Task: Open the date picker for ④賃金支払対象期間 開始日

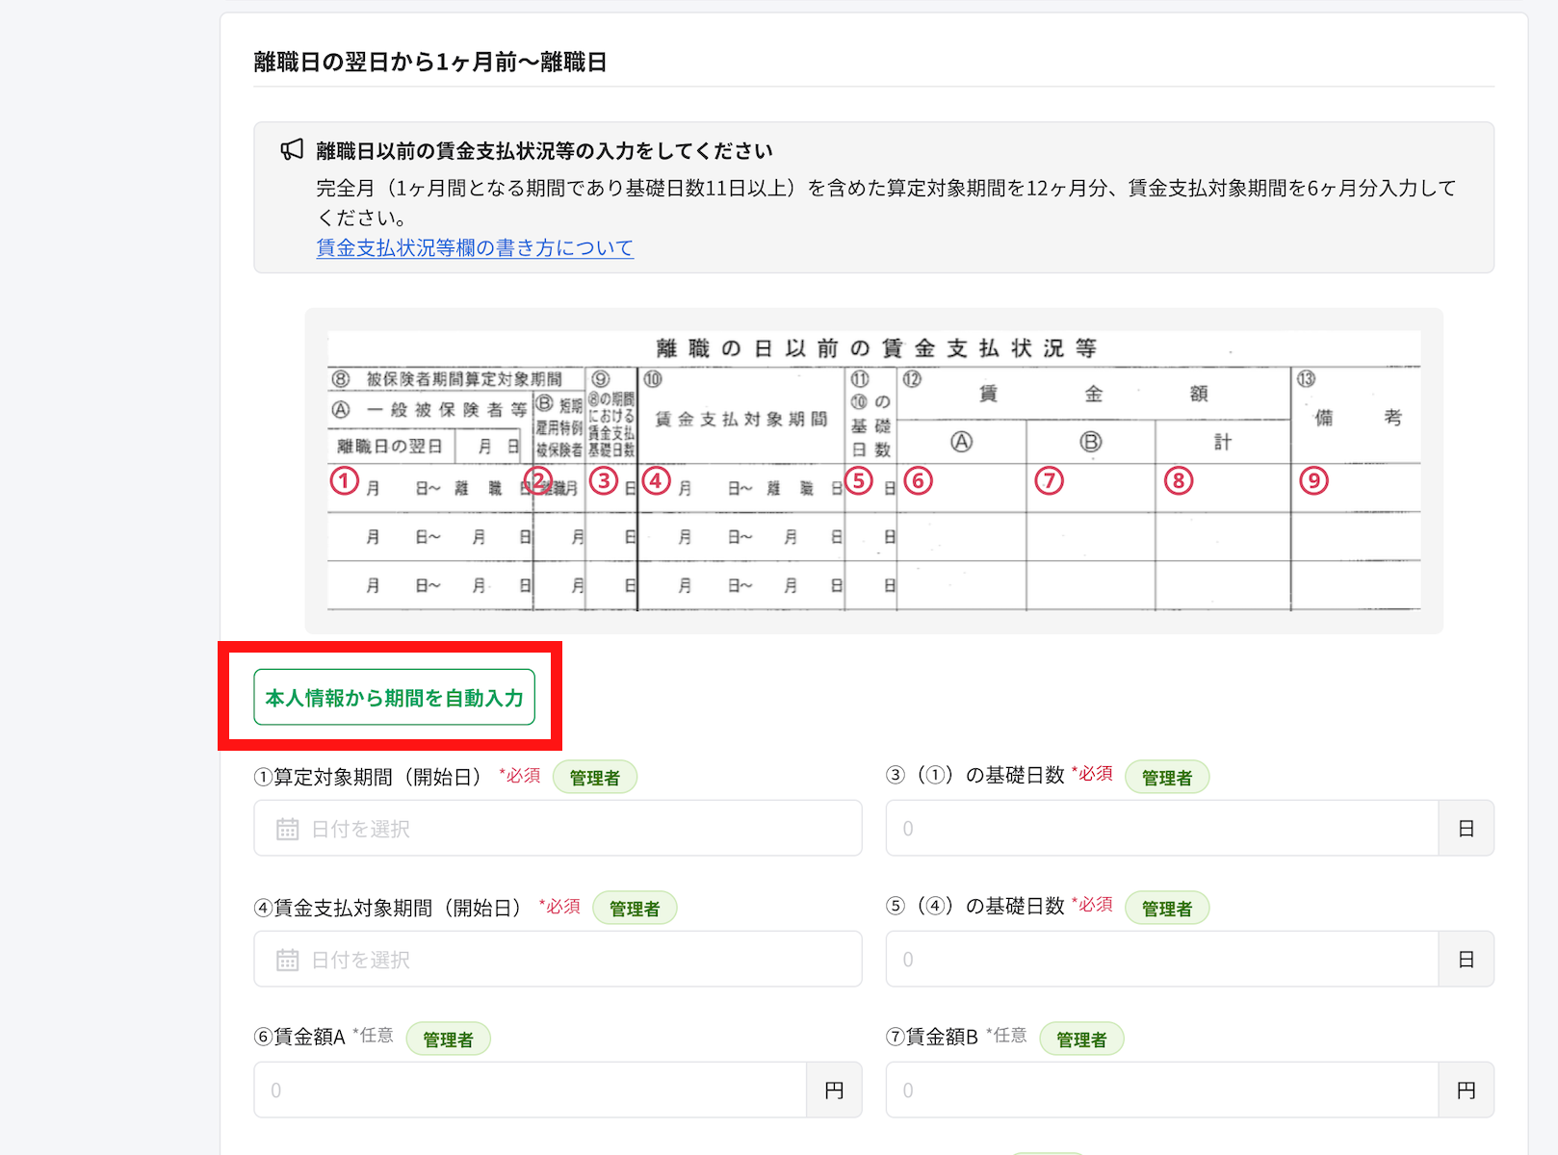Action: click(557, 959)
